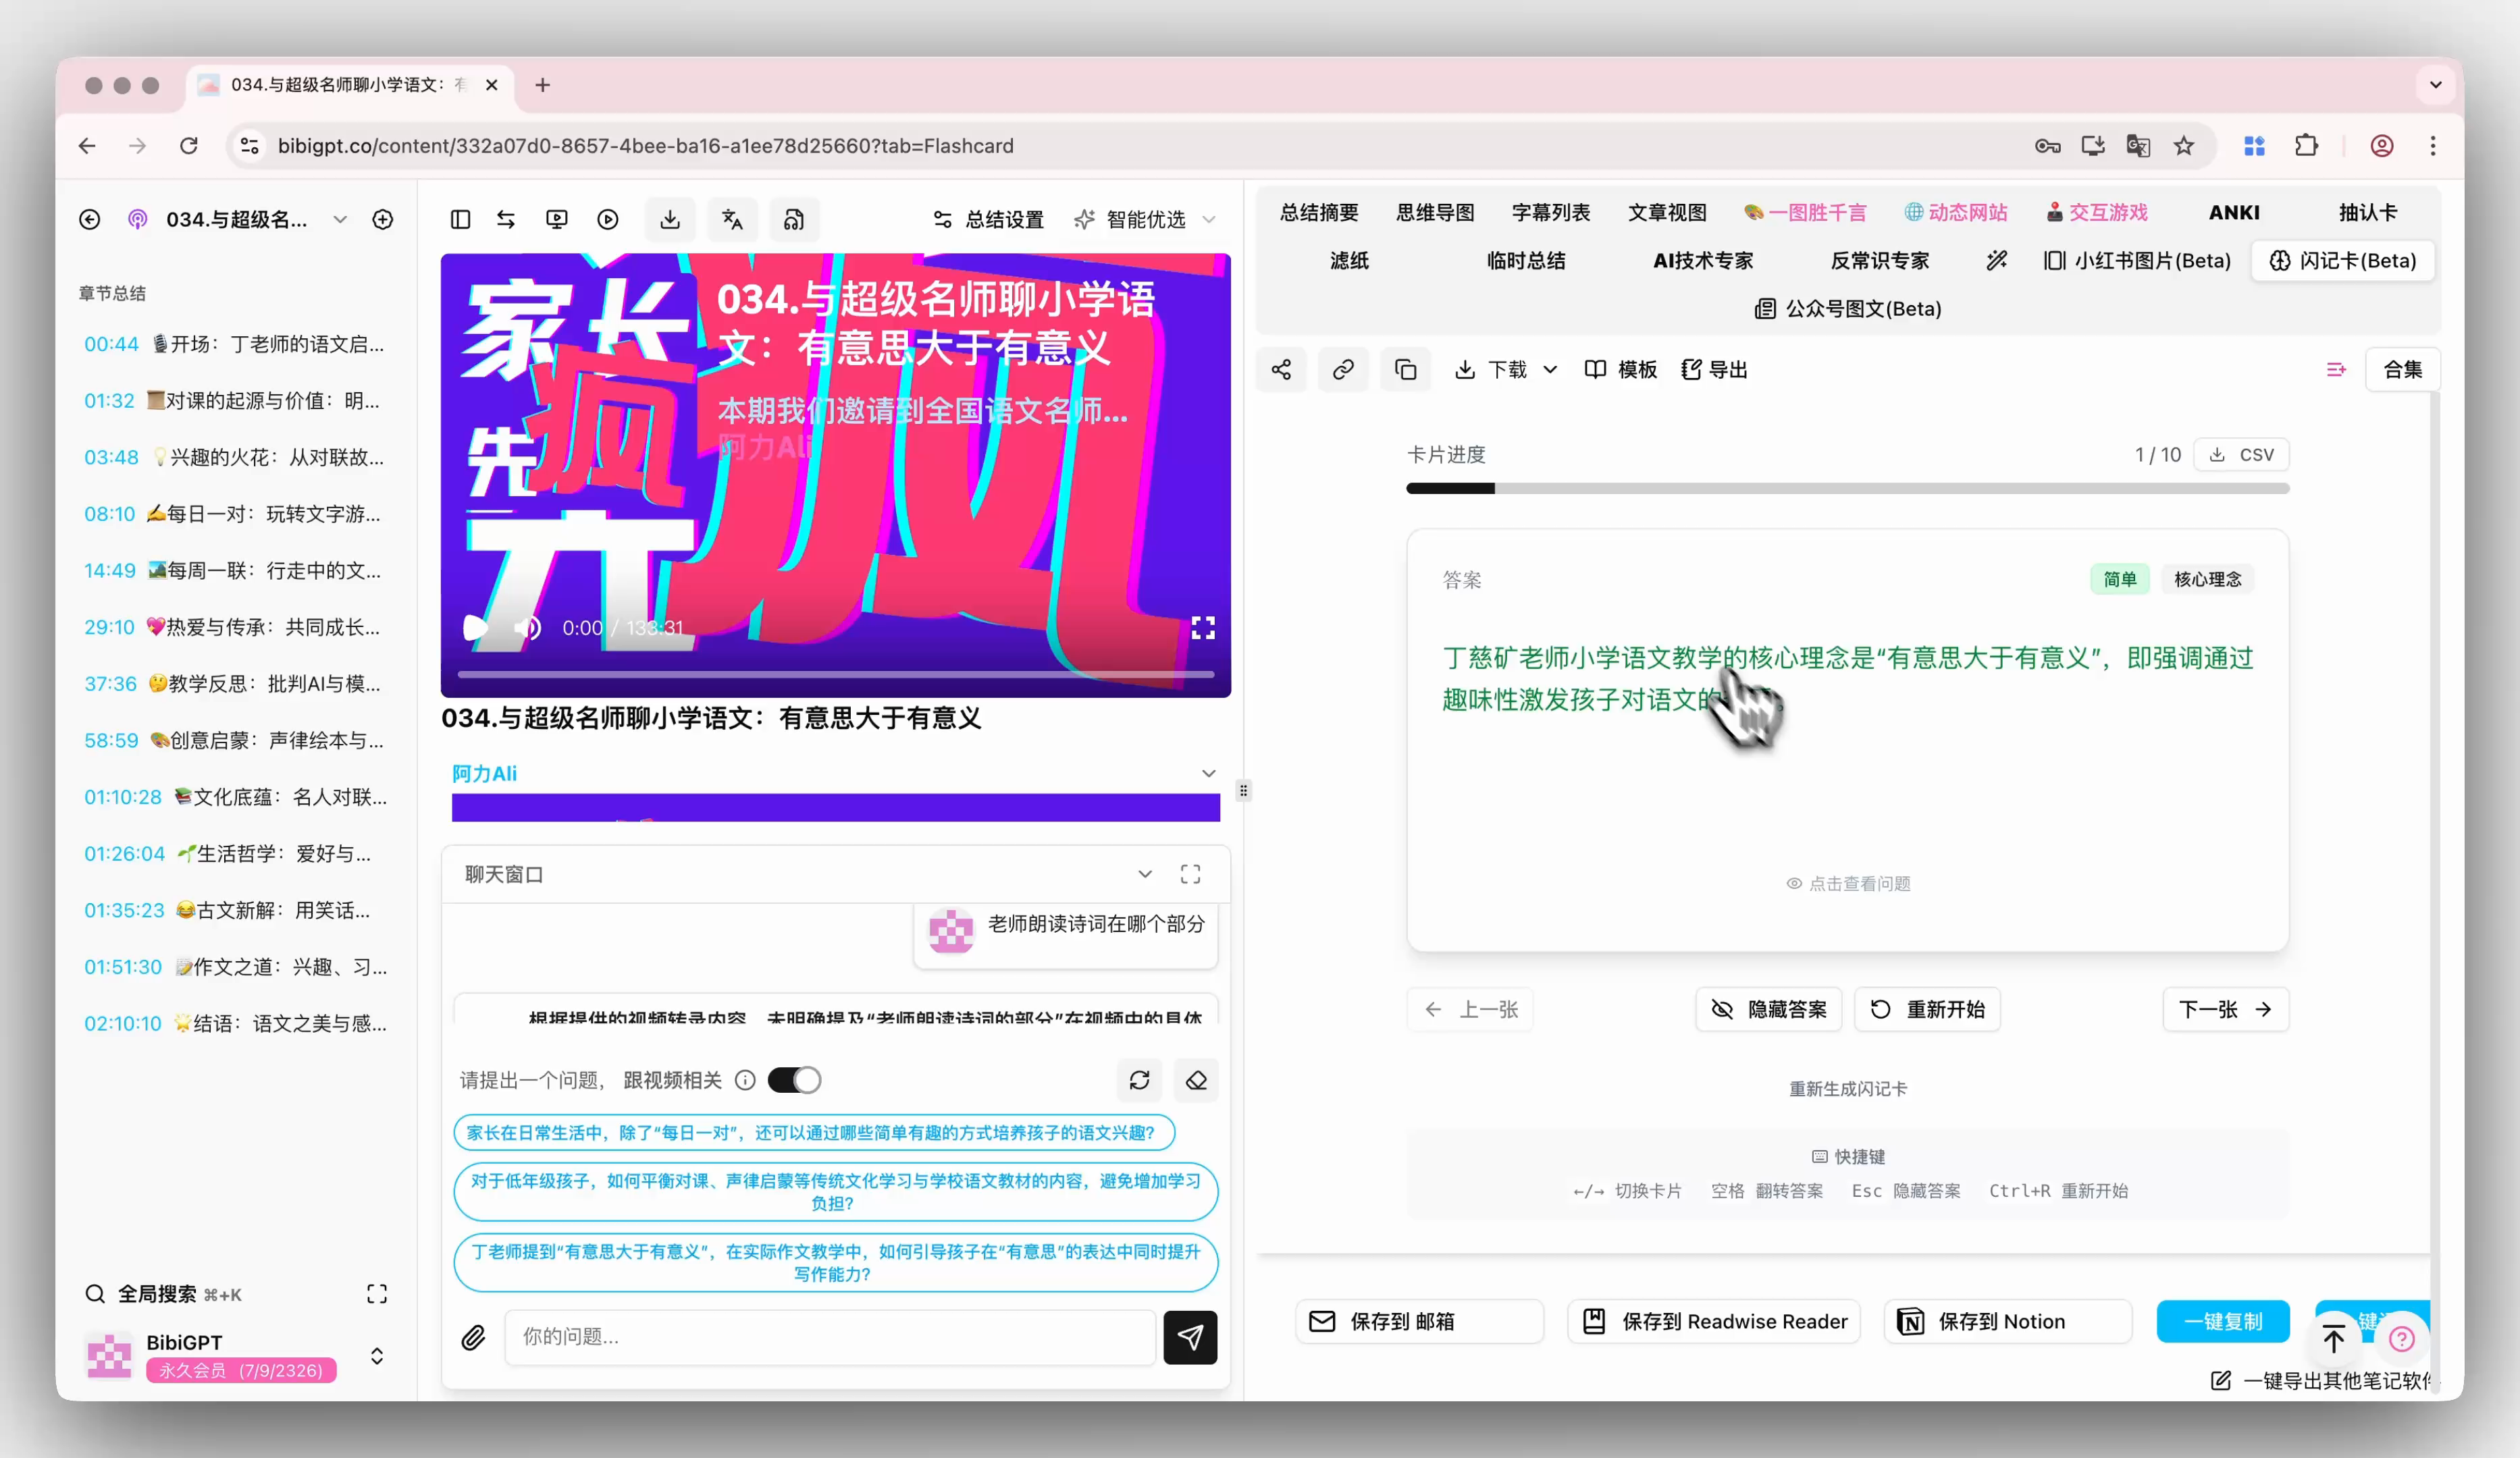Click the 全局搜索 search entry

(164, 1294)
